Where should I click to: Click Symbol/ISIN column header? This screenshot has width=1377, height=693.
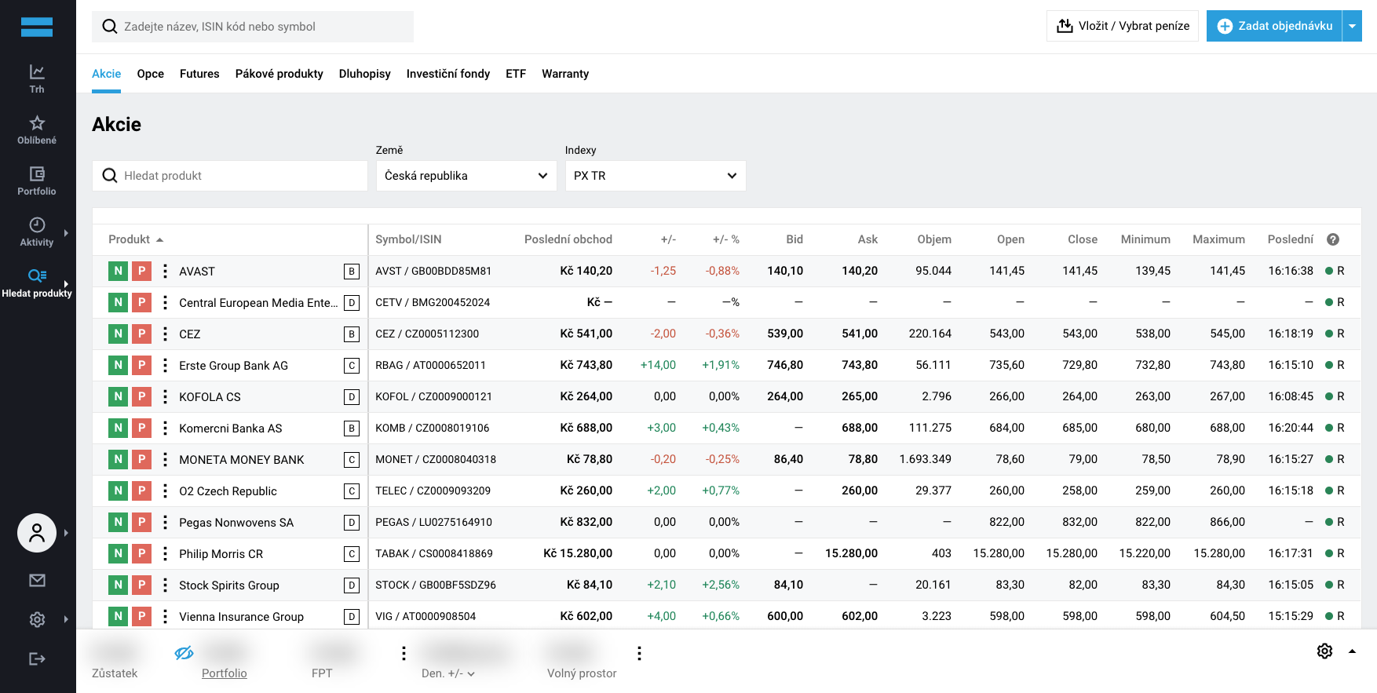pos(408,239)
